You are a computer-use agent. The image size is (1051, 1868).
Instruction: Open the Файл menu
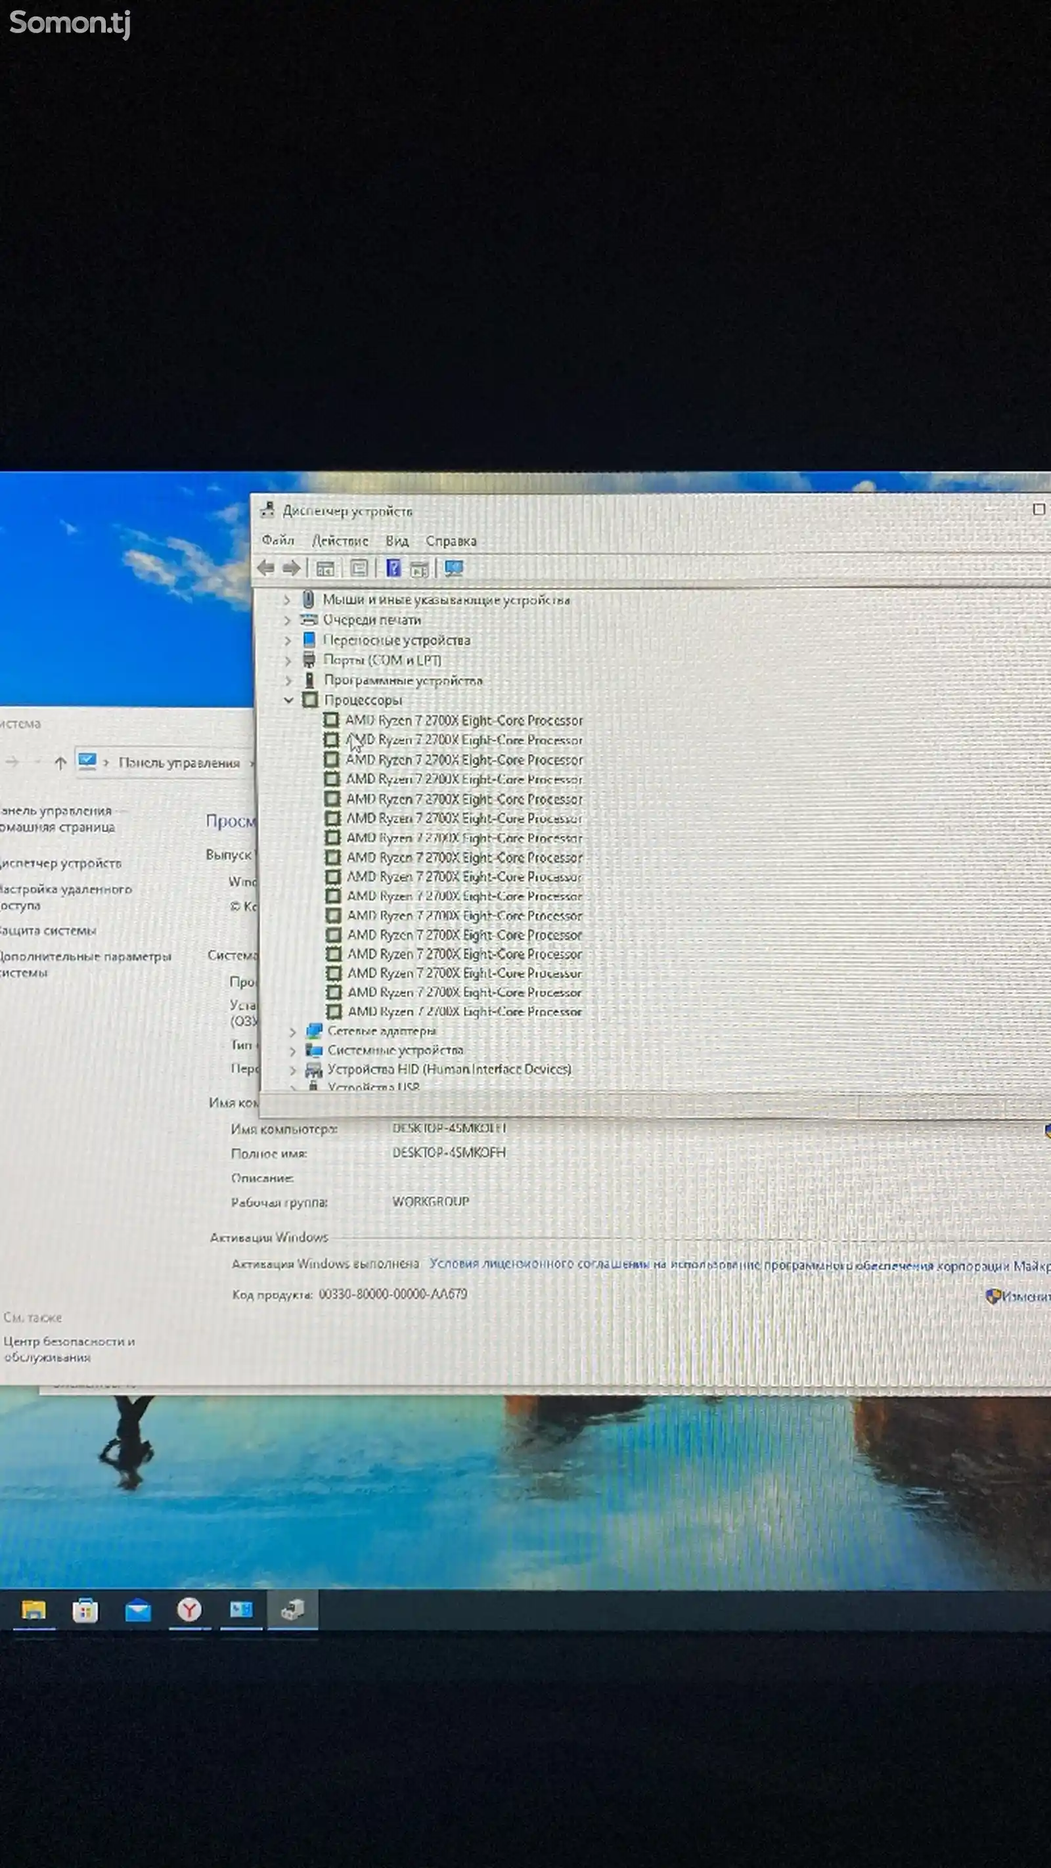(x=278, y=541)
